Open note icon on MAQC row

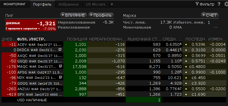pos(61,66)
